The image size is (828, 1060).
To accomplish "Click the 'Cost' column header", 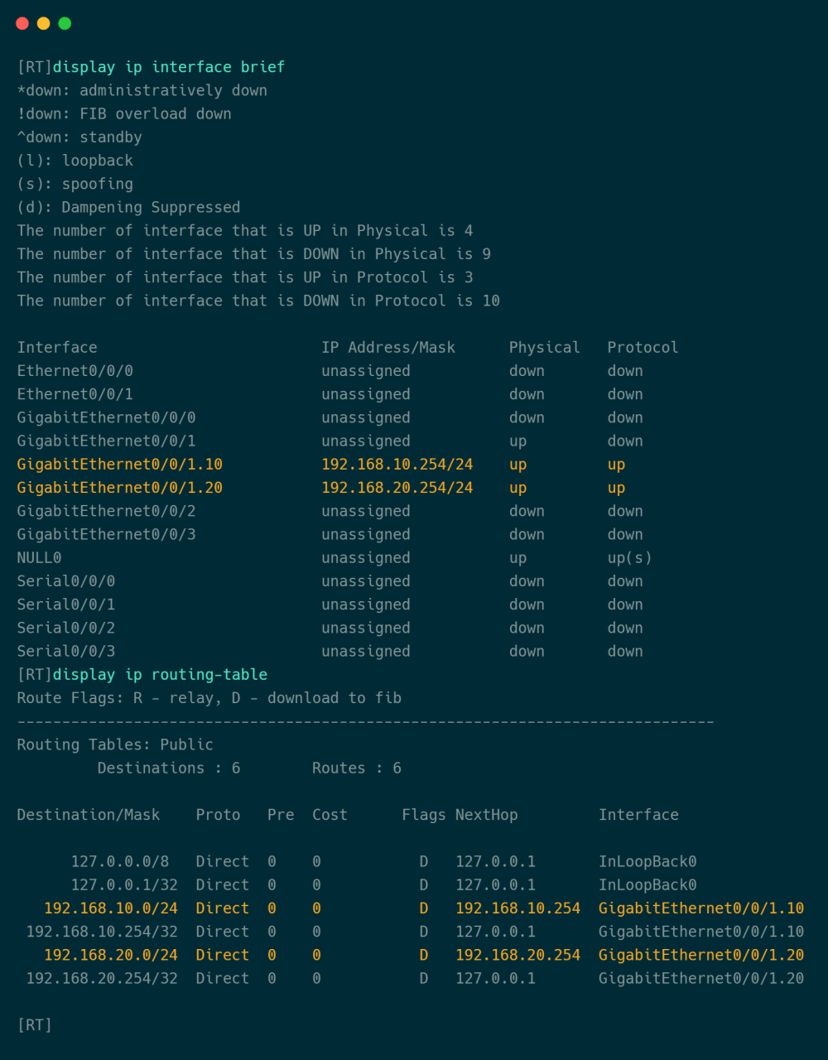I will pos(330,815).
